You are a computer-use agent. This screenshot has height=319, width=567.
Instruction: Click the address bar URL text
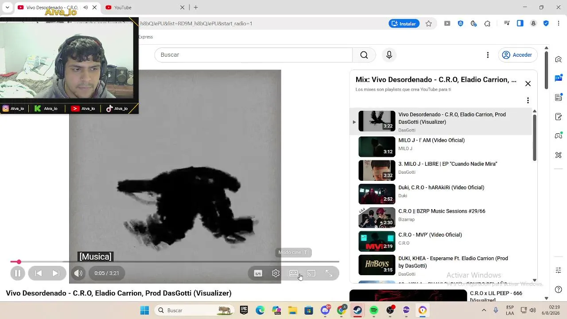click(196, 23)
